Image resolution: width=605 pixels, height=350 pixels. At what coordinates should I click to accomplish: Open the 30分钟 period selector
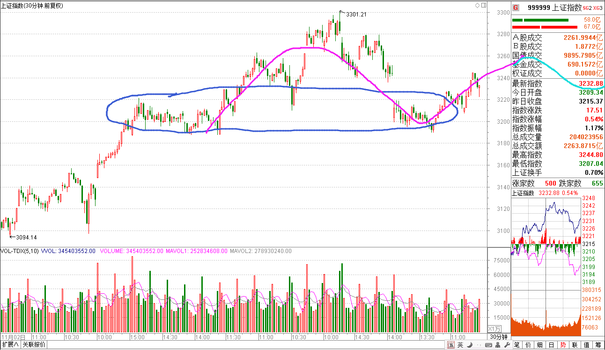click(x=499, y=337)
